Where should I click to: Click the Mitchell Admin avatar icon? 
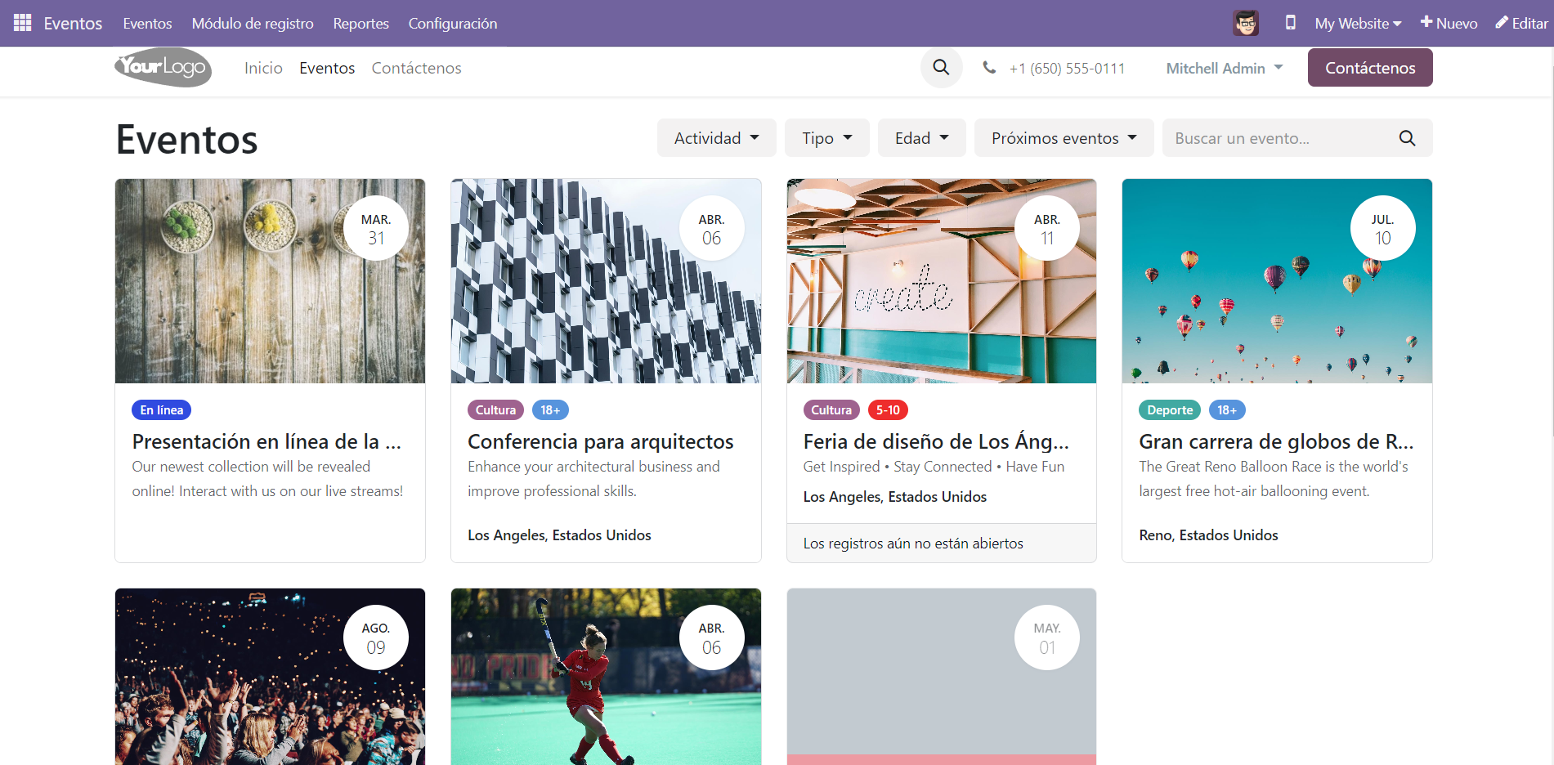tap(1246, 23)
